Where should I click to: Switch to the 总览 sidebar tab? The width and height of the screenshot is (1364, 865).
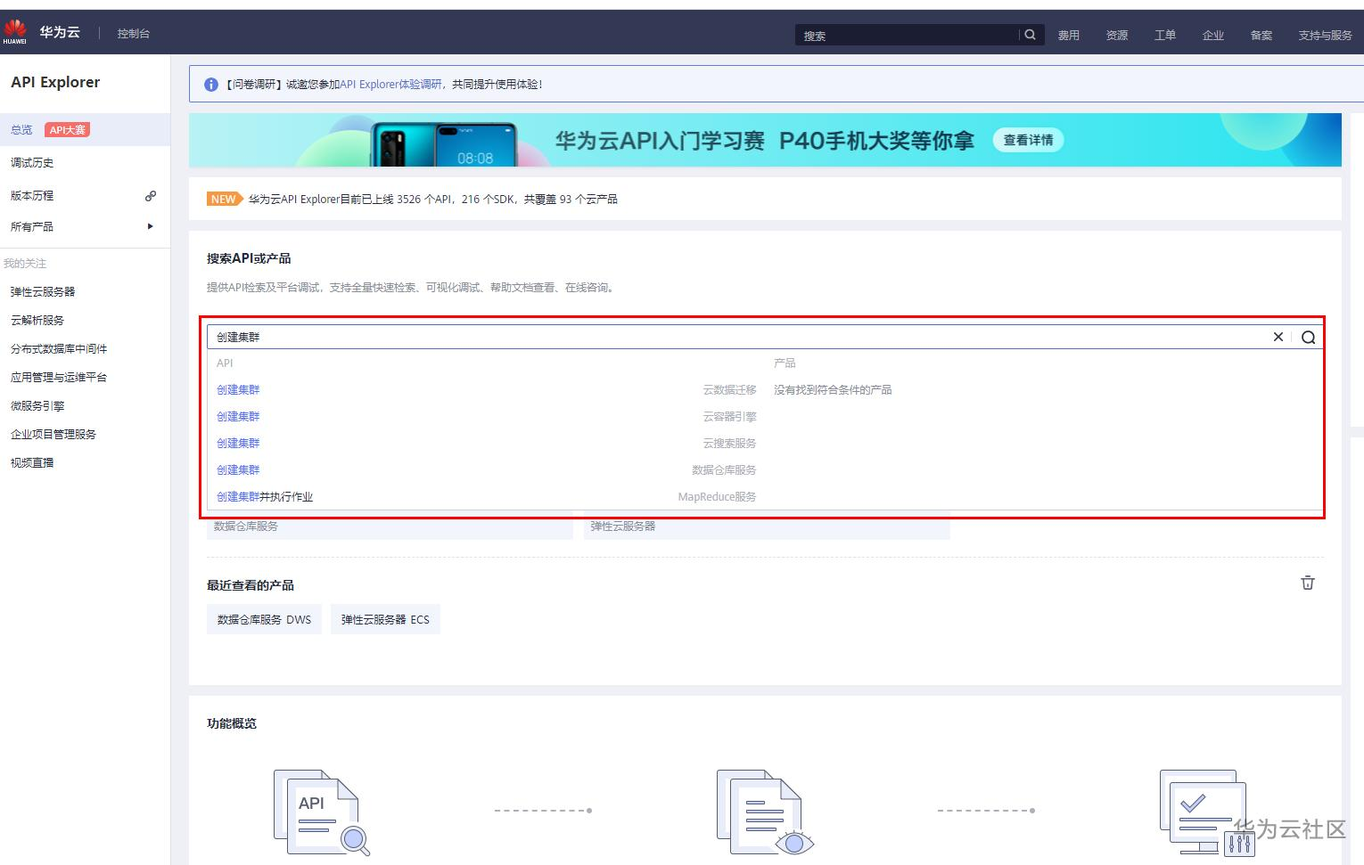(x=21, y=129)
